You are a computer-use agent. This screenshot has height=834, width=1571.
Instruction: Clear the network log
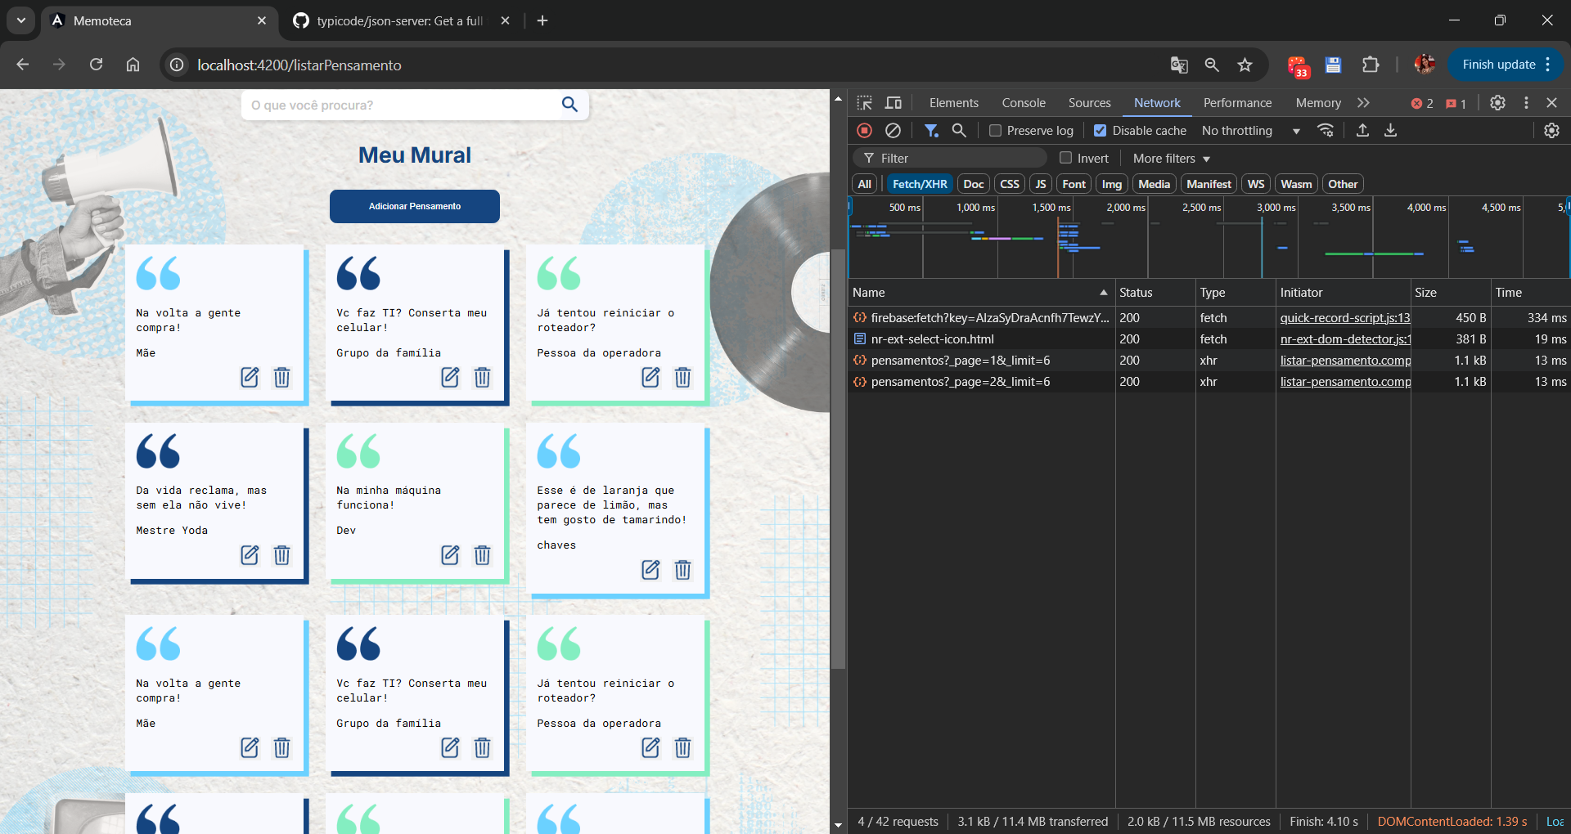click(894, 130)
